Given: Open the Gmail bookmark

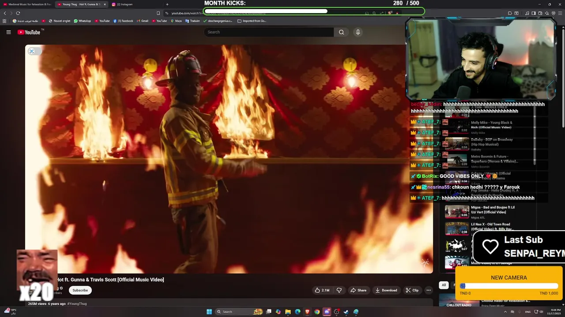Looking at the screenshot, I should click(143, 21).
